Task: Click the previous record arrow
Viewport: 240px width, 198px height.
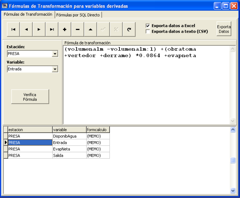Action: click(26, 29)
